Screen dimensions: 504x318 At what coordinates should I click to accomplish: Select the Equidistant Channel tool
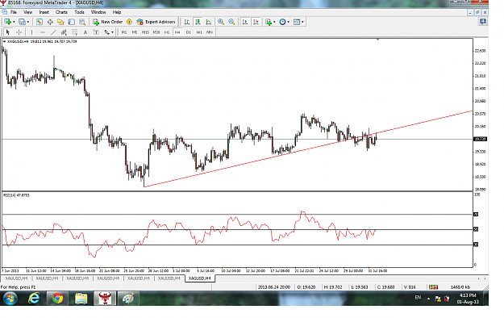click(64, 31)
